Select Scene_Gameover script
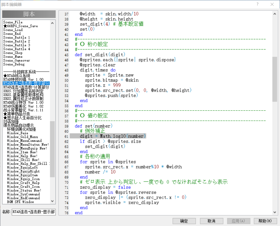 coord(16,61)
